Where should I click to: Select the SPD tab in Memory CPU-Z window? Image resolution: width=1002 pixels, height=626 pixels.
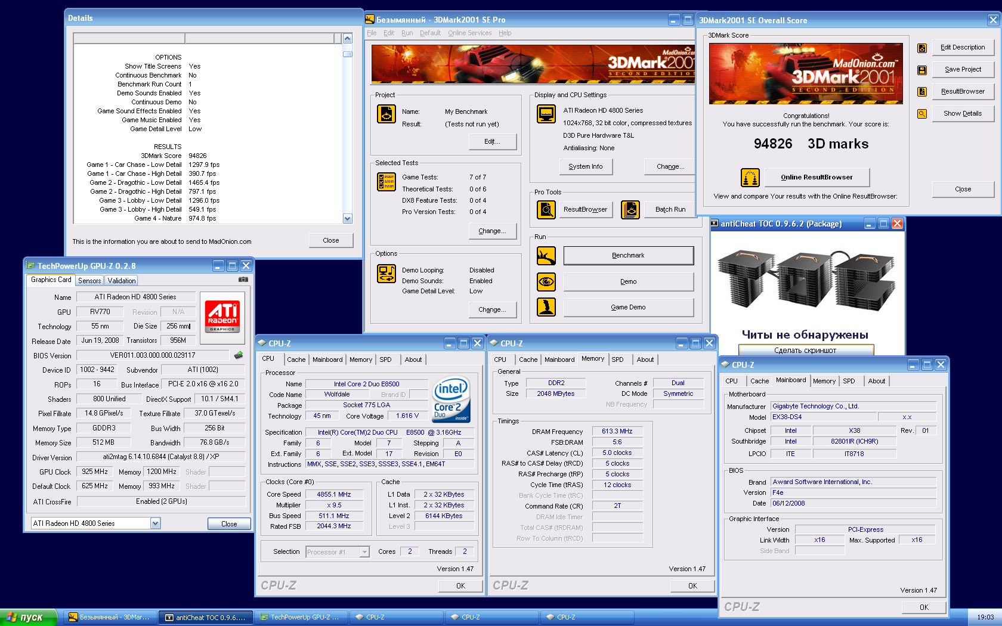[x=617, y=360]
